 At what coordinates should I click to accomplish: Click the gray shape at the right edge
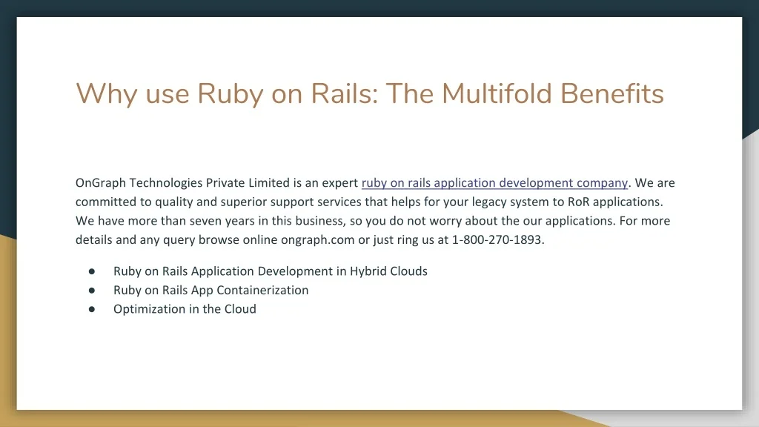tap(750, 259)
